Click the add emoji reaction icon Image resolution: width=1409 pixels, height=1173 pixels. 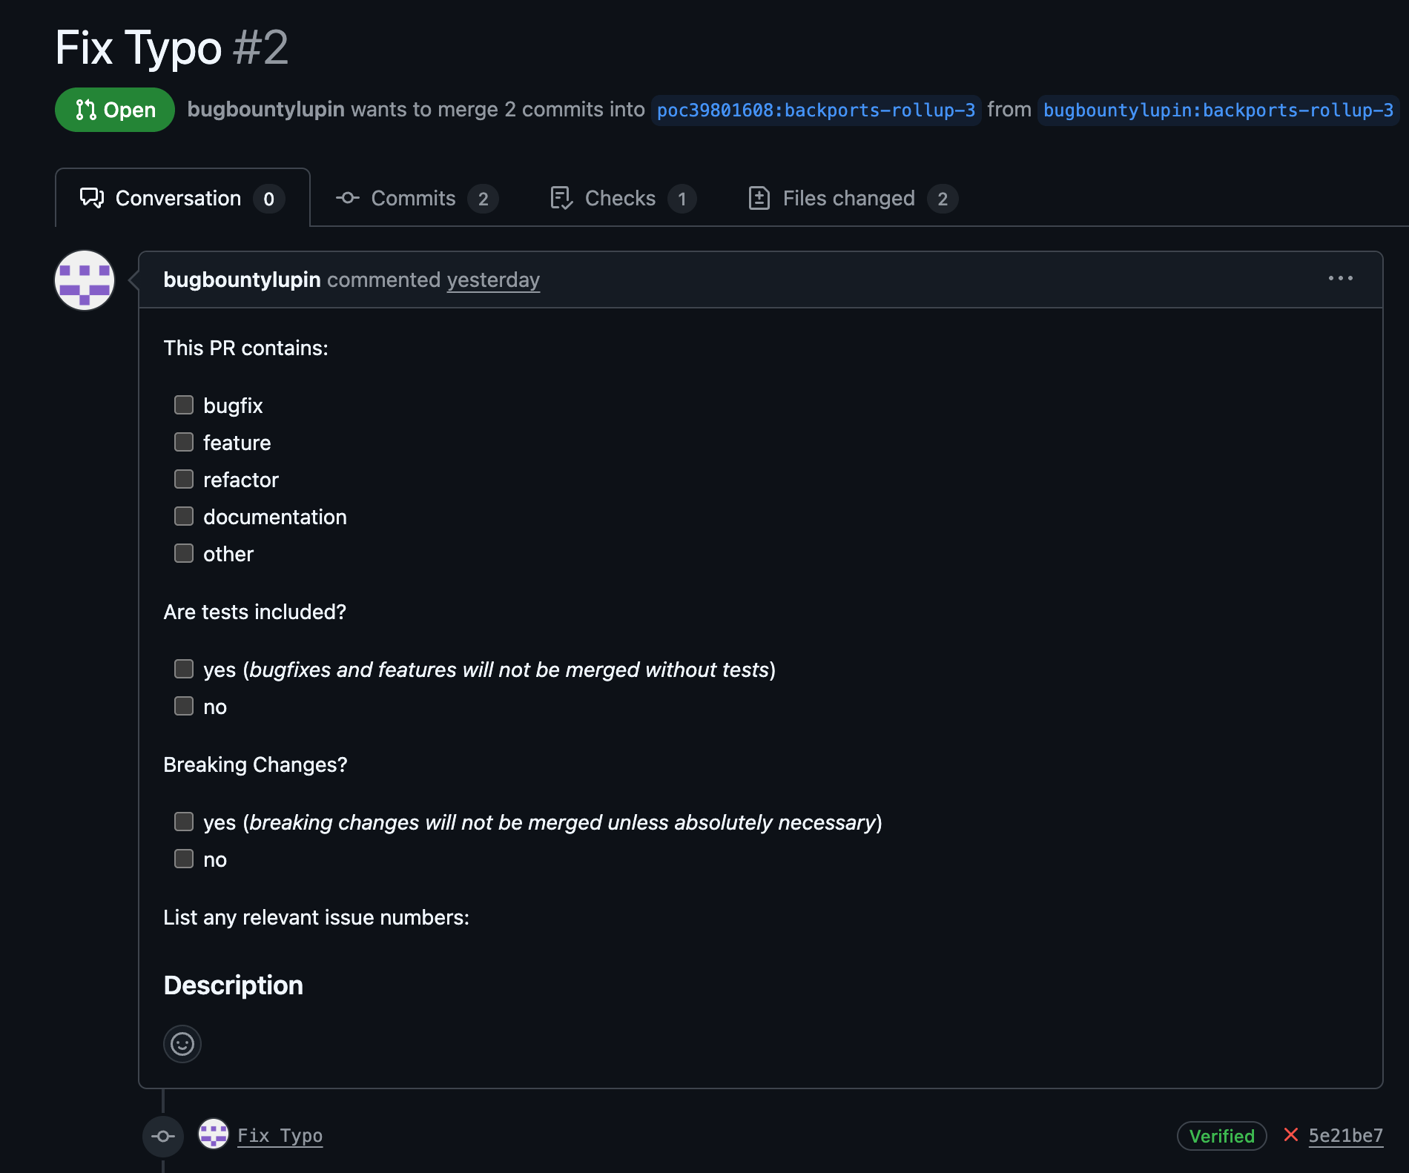tap(182, 1044)
